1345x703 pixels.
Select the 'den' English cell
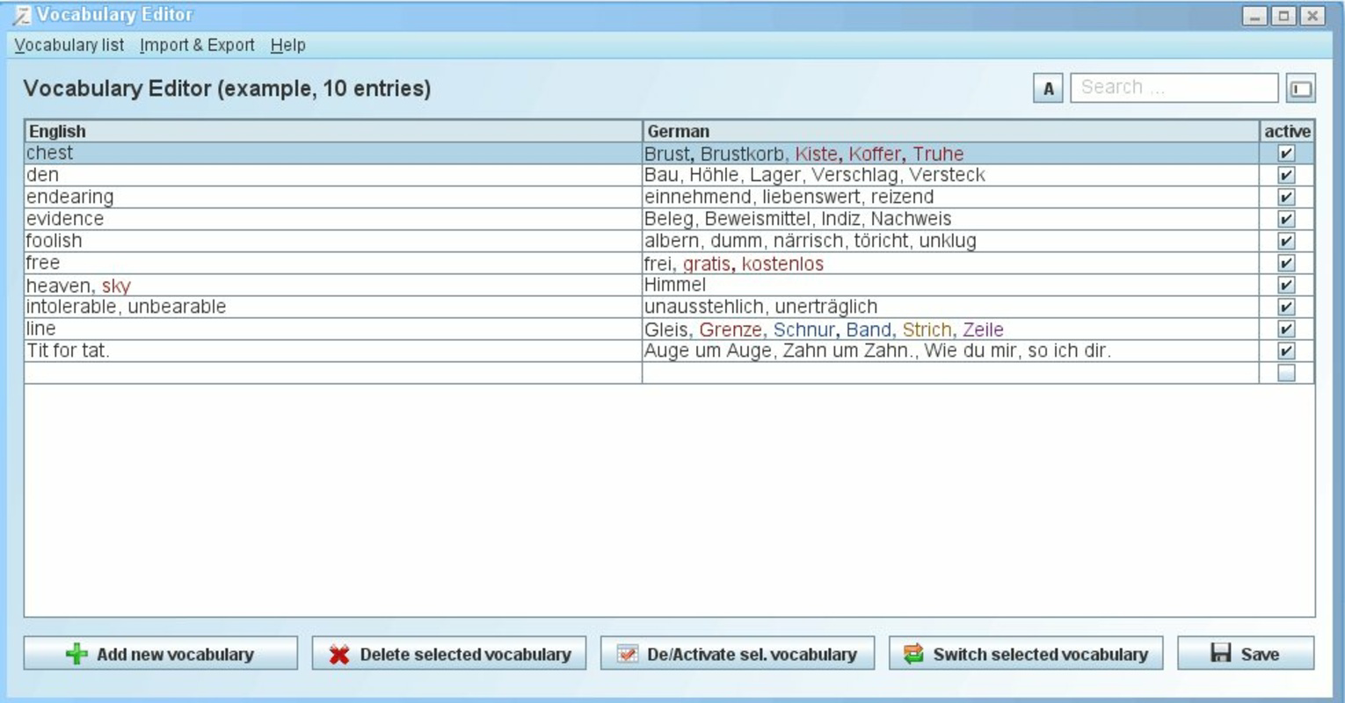coord(333,175)
